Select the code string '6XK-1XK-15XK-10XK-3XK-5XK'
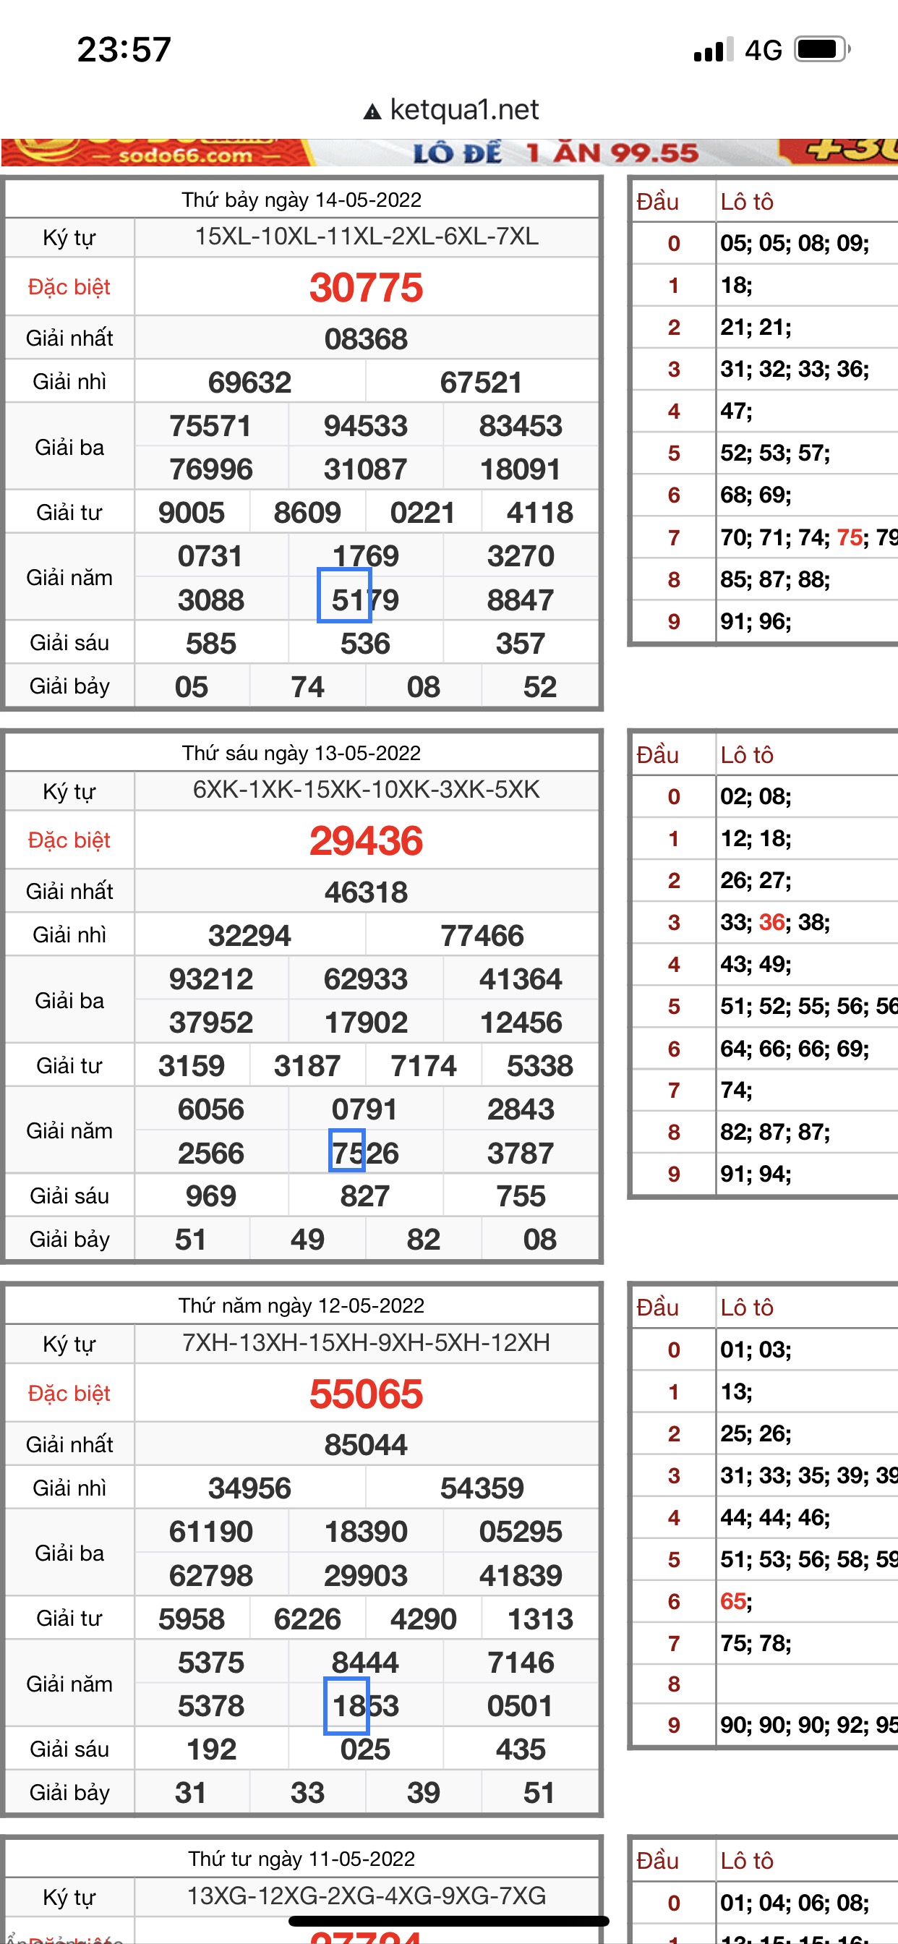This screenshot has height=1944, width=898. point(367,790)
